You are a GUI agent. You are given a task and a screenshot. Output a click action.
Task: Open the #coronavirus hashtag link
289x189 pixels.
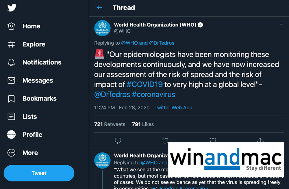(153, 95)
